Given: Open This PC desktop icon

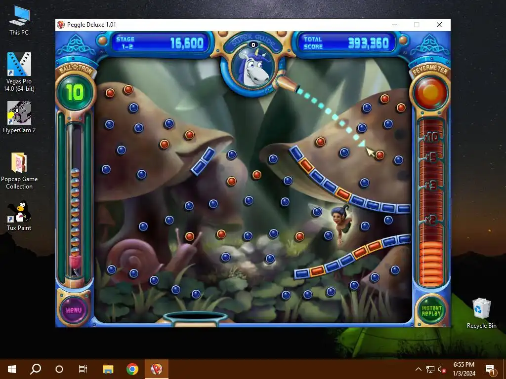Looking at the screenshot, I should (x=19, y=20).
